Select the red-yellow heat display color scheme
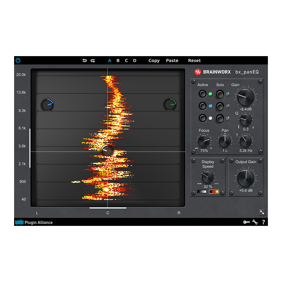This screenshot has width=282, height=282. pos(214,192)
